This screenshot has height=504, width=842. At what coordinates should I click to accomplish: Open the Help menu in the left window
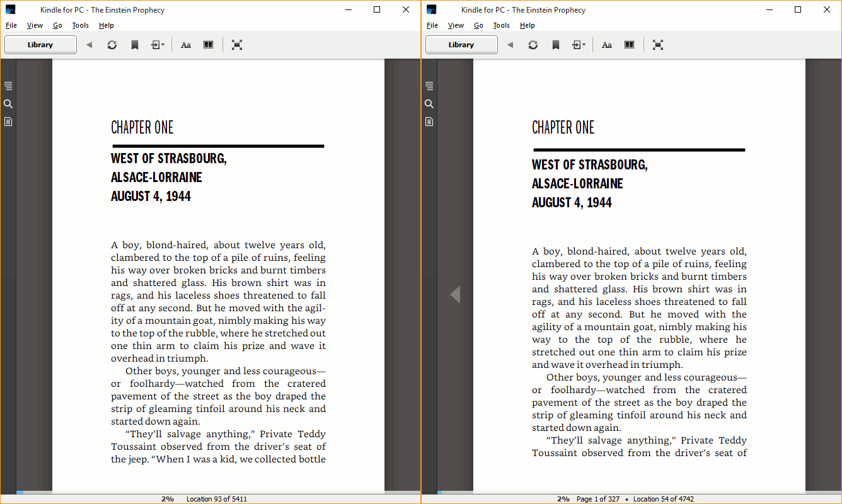tap(107, 25)
